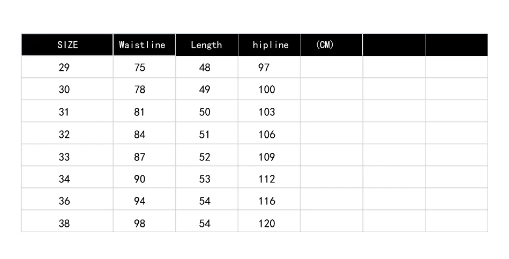Viewport: 509px width, 259px height.
Task: Click the length value 52
Action: tap(205, 157)
